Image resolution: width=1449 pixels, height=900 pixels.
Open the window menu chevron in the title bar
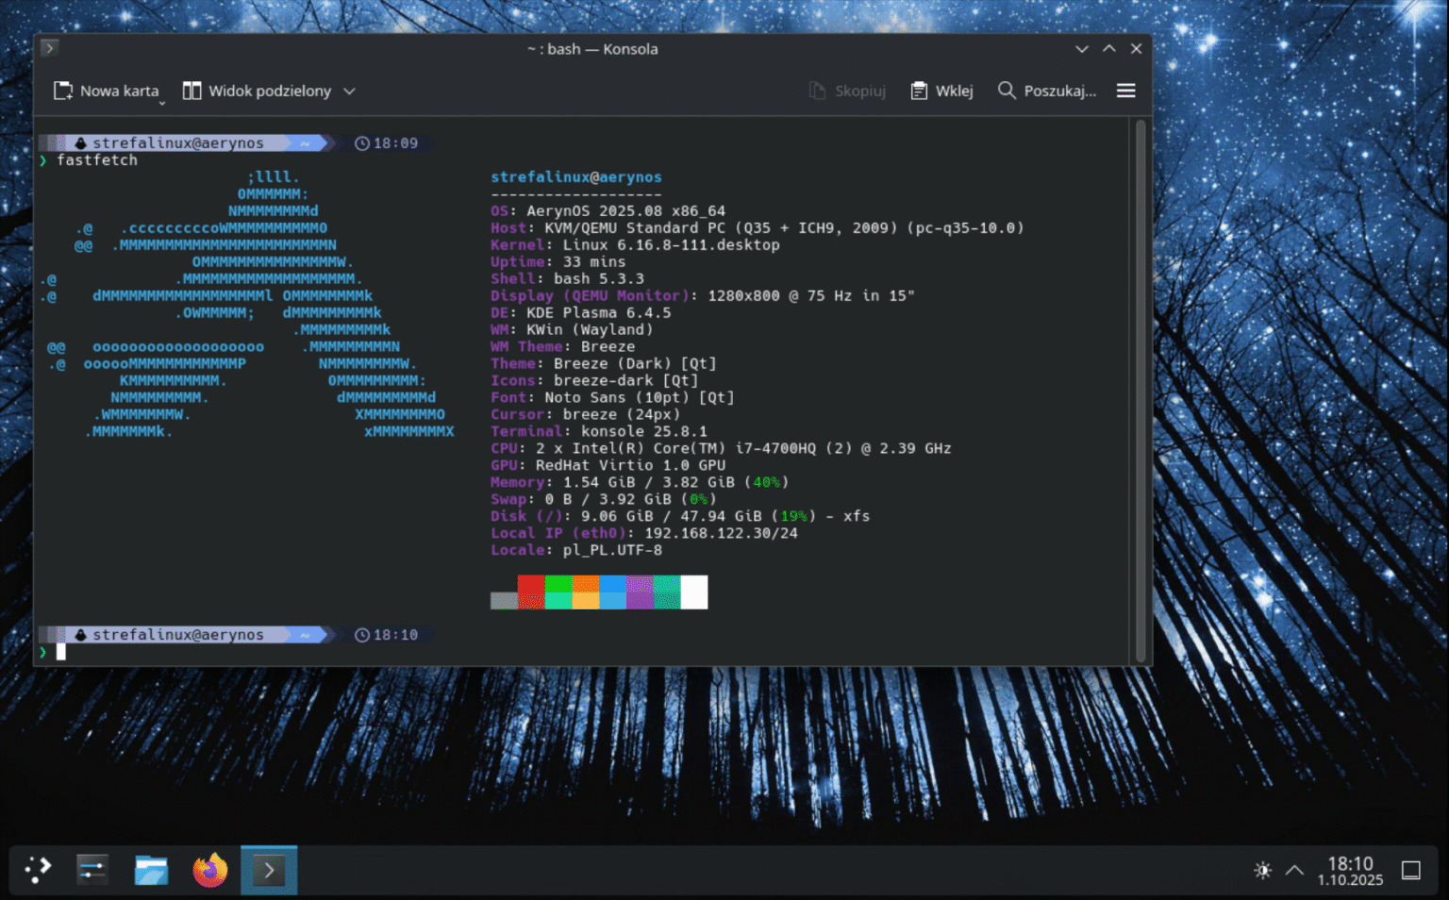point(1081,48)
